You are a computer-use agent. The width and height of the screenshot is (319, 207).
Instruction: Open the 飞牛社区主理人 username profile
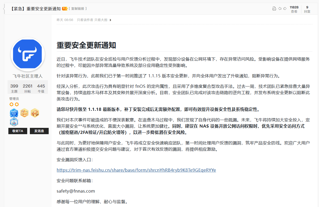tap(27, 76)
